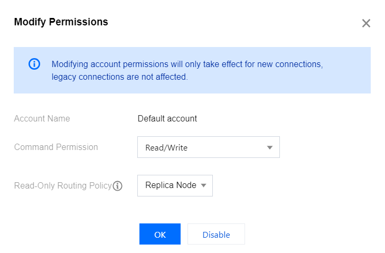The image size is (385, 253).
Task: Click the word 'Permissions' in the dialog header
Action: click(78, 22)
